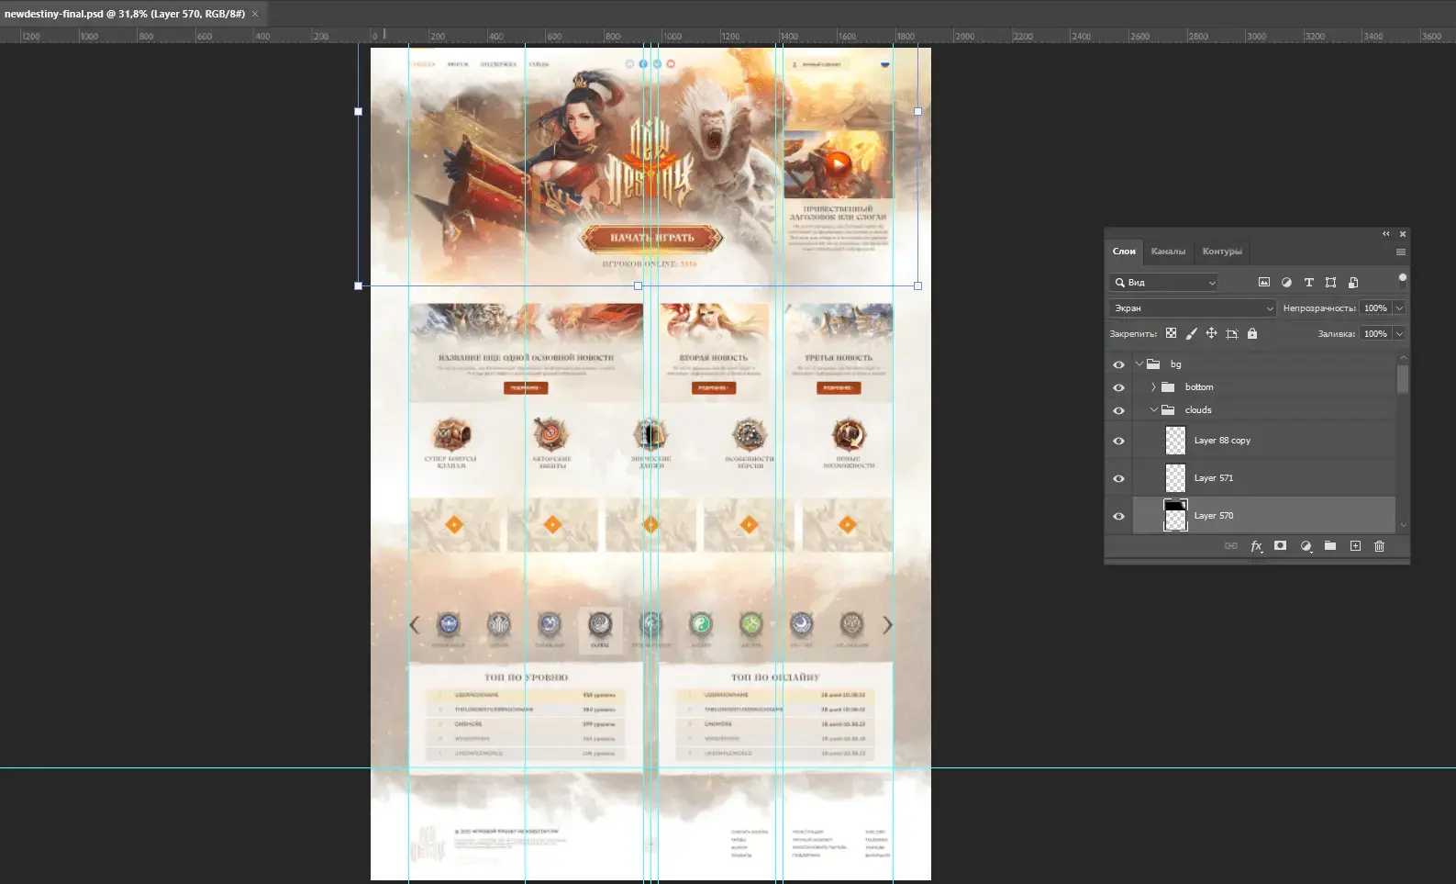Filter for adjustment layers icon

[1286, 283]
